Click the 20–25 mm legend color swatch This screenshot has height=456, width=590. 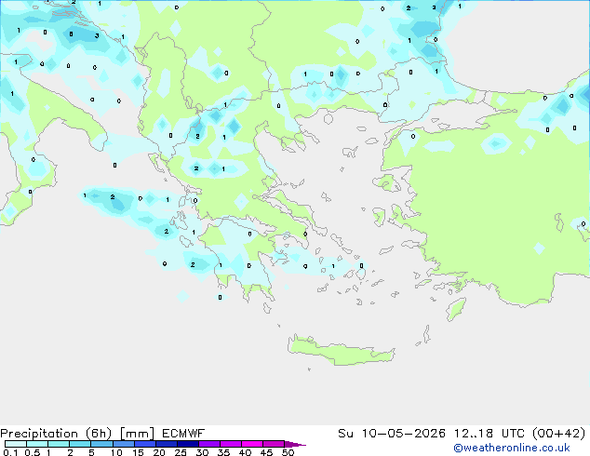167,444
